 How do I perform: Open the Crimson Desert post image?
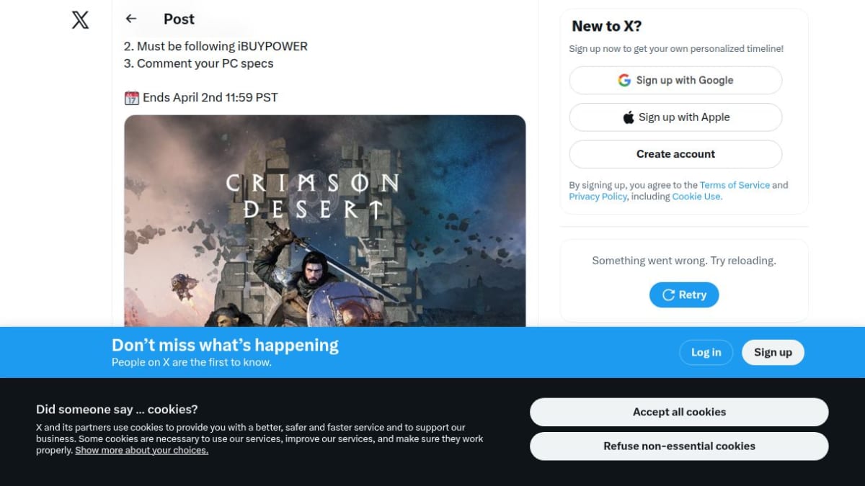pyautogui.click(x=325, y=221)
